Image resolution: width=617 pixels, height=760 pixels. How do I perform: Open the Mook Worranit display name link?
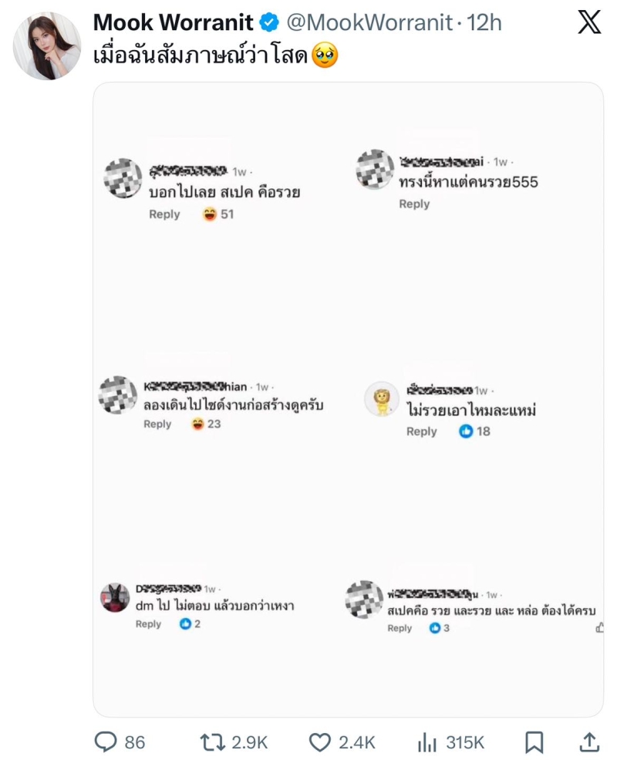pos(173,23)
